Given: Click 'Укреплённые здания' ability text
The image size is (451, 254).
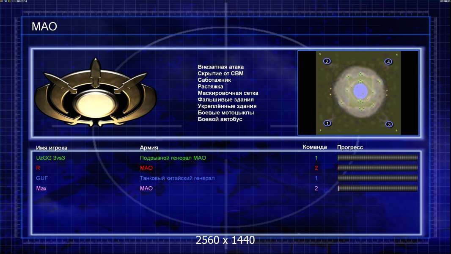Looking at the screenshot, I should (227, 106).
